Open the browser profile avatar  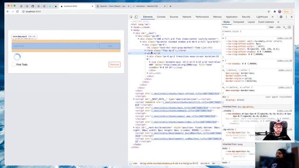pos(279,12)
